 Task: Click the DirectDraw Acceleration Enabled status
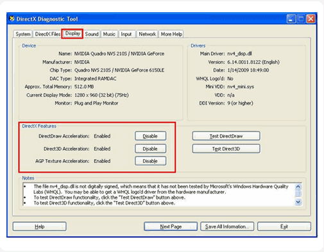point(102,136)
